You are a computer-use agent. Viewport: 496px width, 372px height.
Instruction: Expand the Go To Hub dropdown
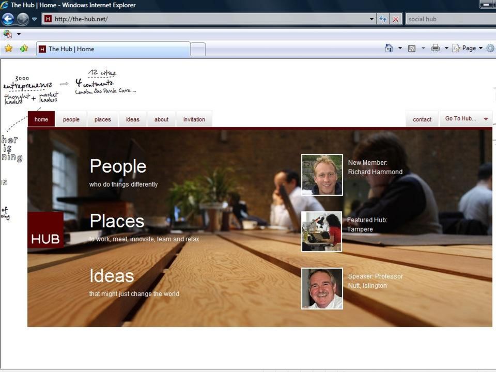pos(466,119)
